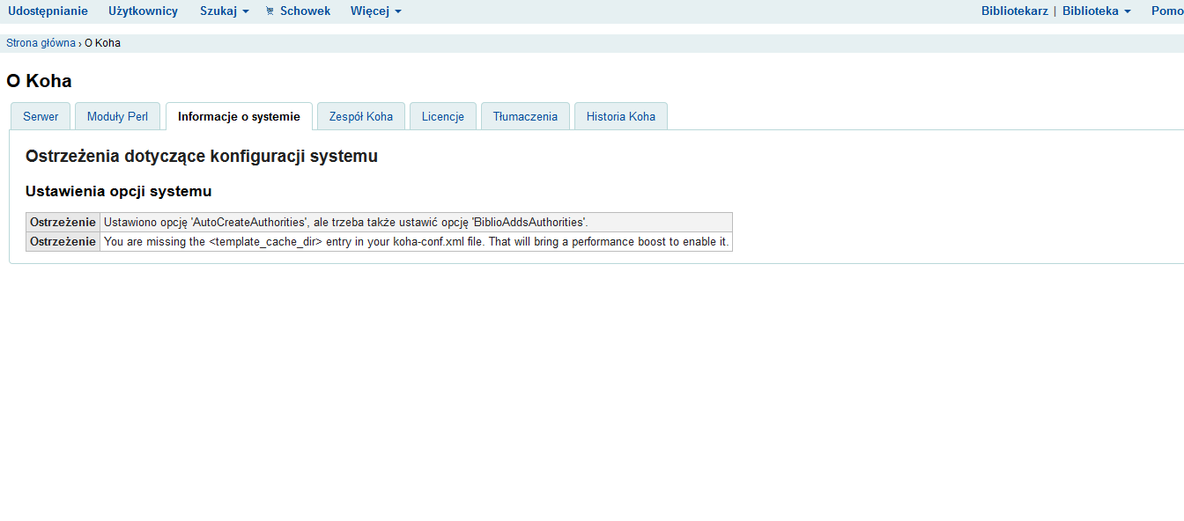This screenshot has width=1184, height=521.
Task: Open the Historia Koha tab
Action: coord(620,116)
